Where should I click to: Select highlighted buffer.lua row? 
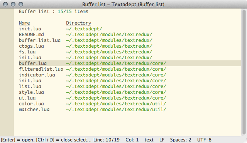(x=130, y=63)
